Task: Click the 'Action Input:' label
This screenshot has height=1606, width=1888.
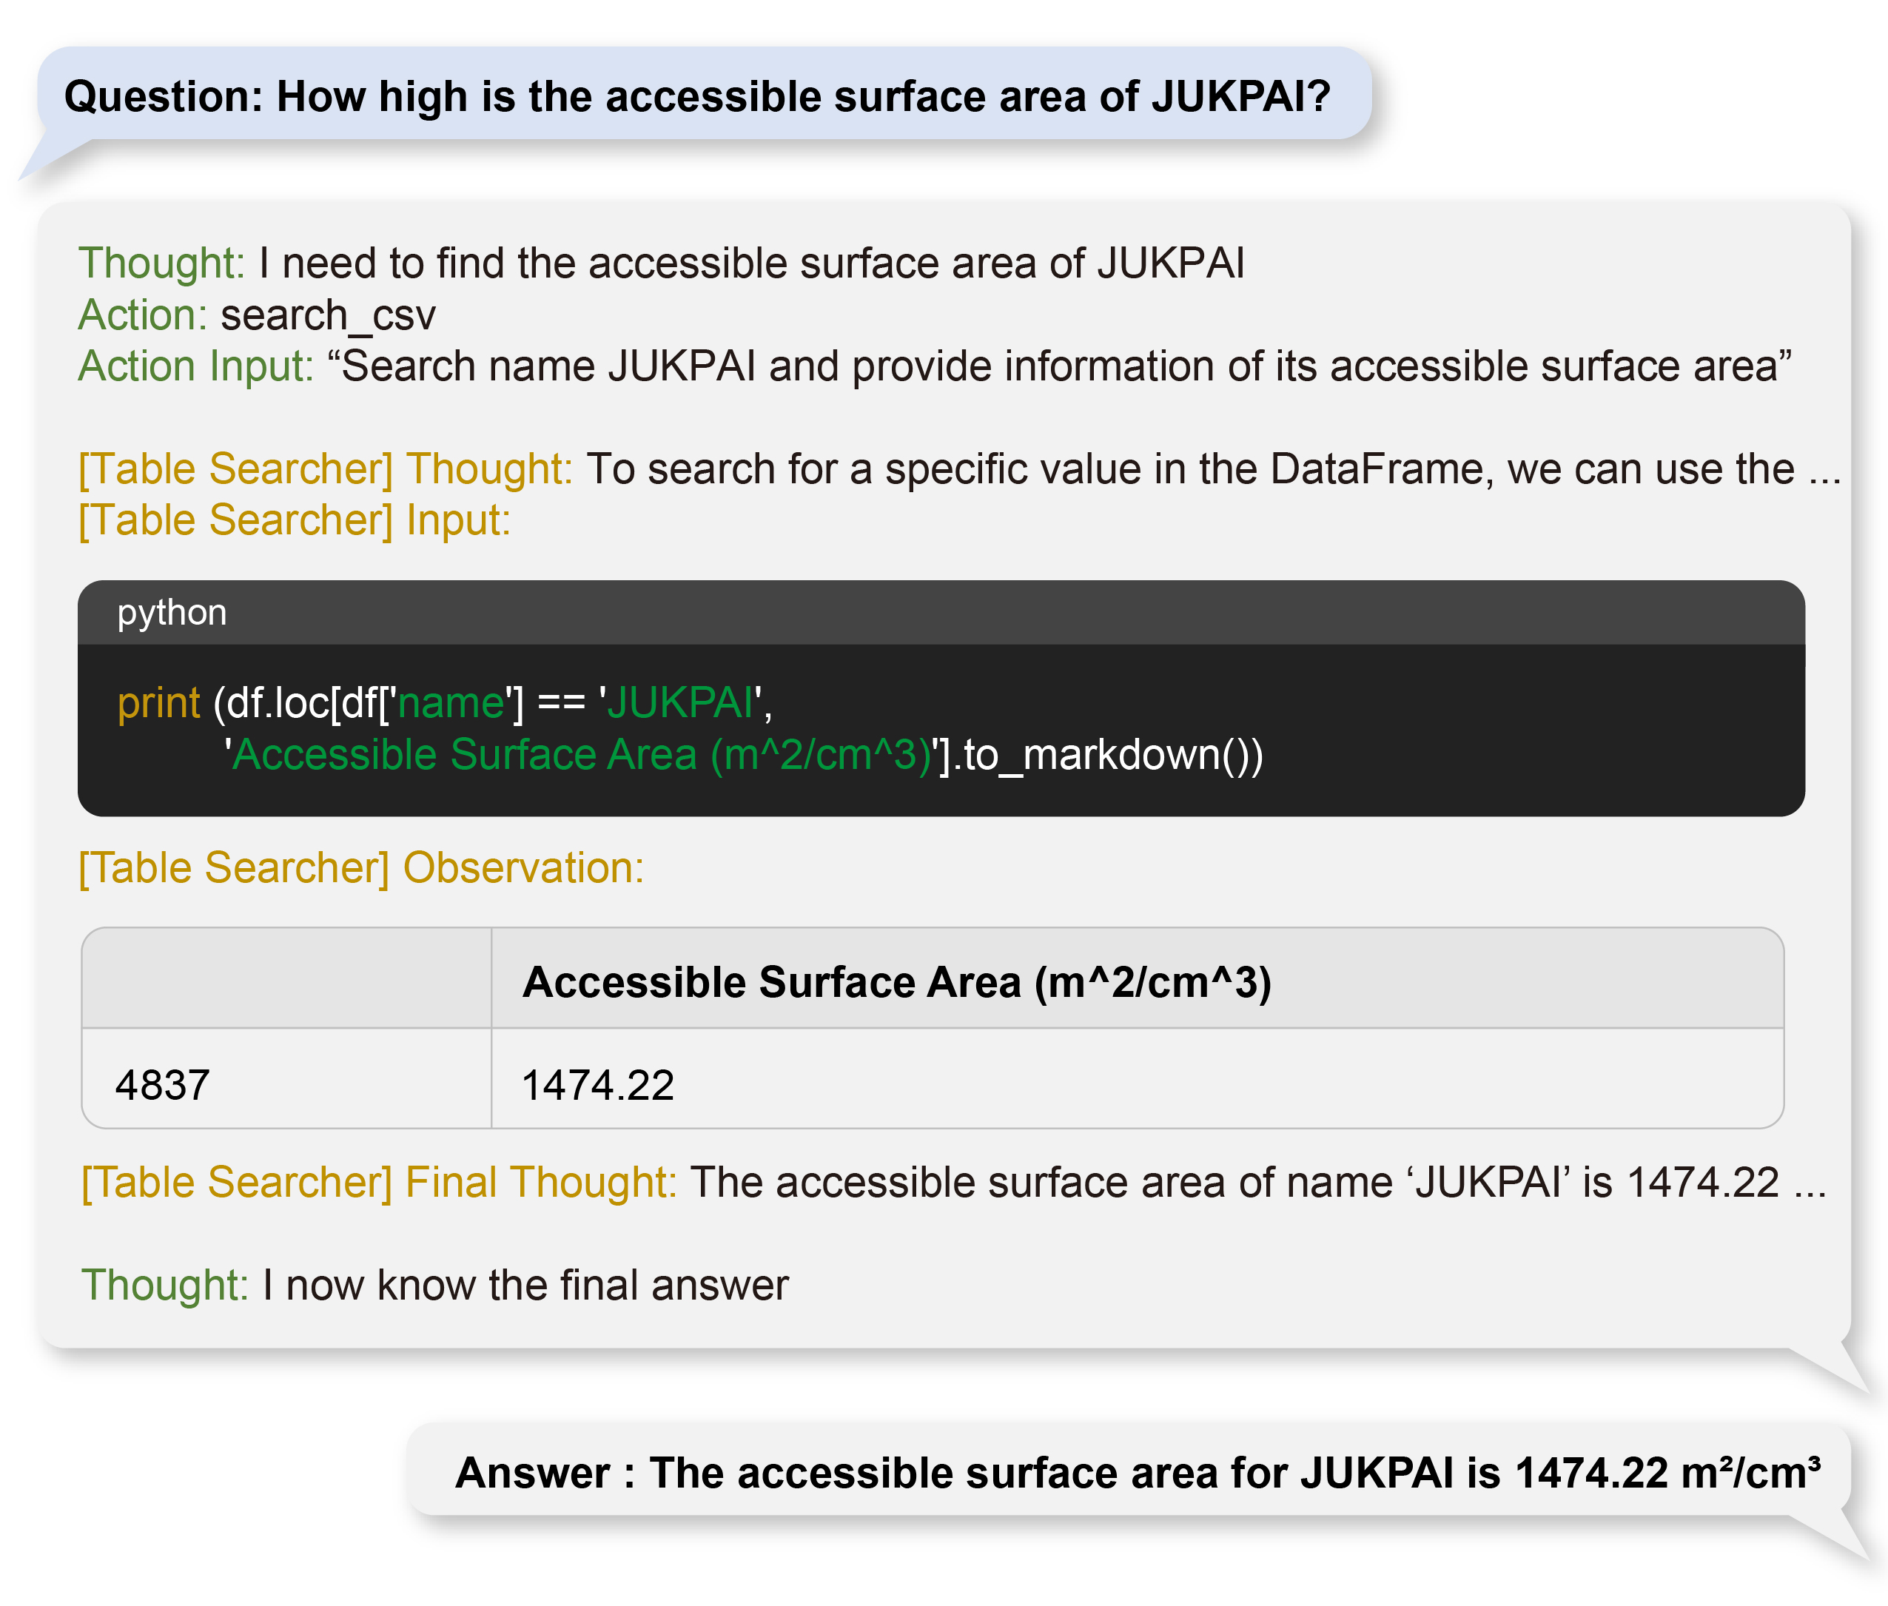Action: click(195, 366)
